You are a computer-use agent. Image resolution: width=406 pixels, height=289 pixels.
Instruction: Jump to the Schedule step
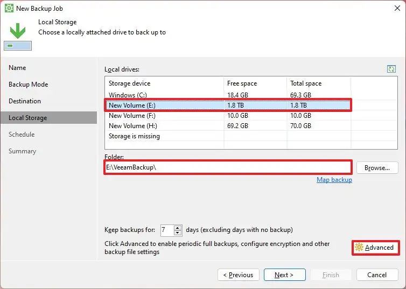click(22, 135)
